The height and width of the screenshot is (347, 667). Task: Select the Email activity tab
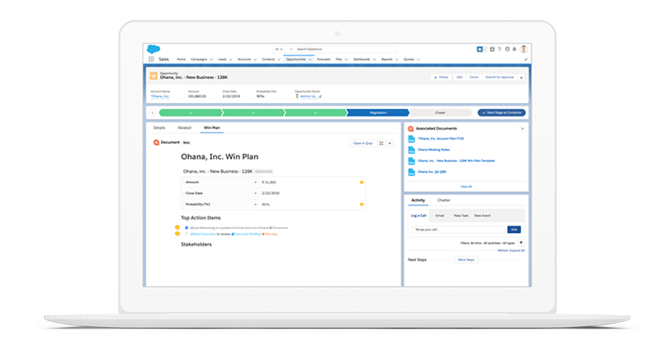pyautogui.click(x=440, y=216)
